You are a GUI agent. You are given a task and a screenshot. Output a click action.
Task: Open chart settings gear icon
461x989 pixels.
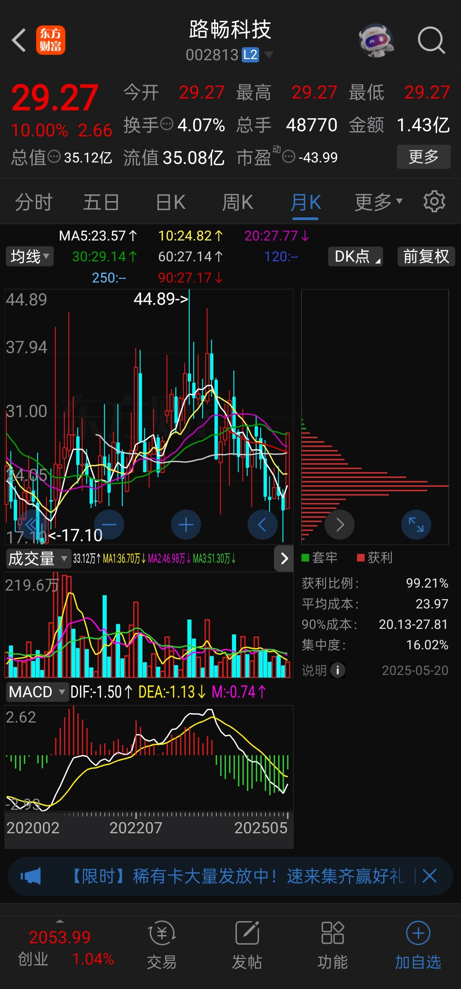pyautogui.click(x=434, y=201)
